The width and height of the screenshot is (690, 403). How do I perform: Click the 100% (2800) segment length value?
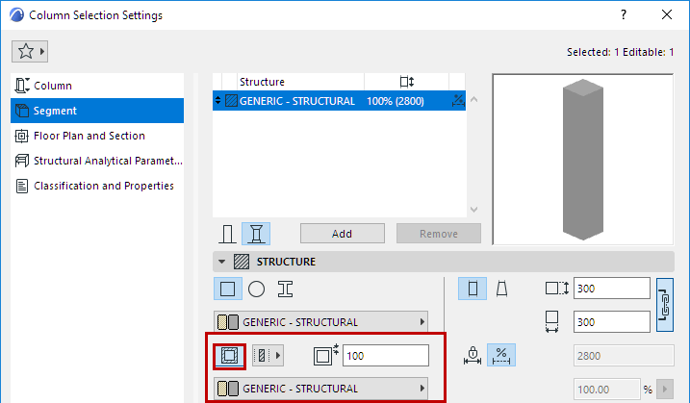click(396, 101)
